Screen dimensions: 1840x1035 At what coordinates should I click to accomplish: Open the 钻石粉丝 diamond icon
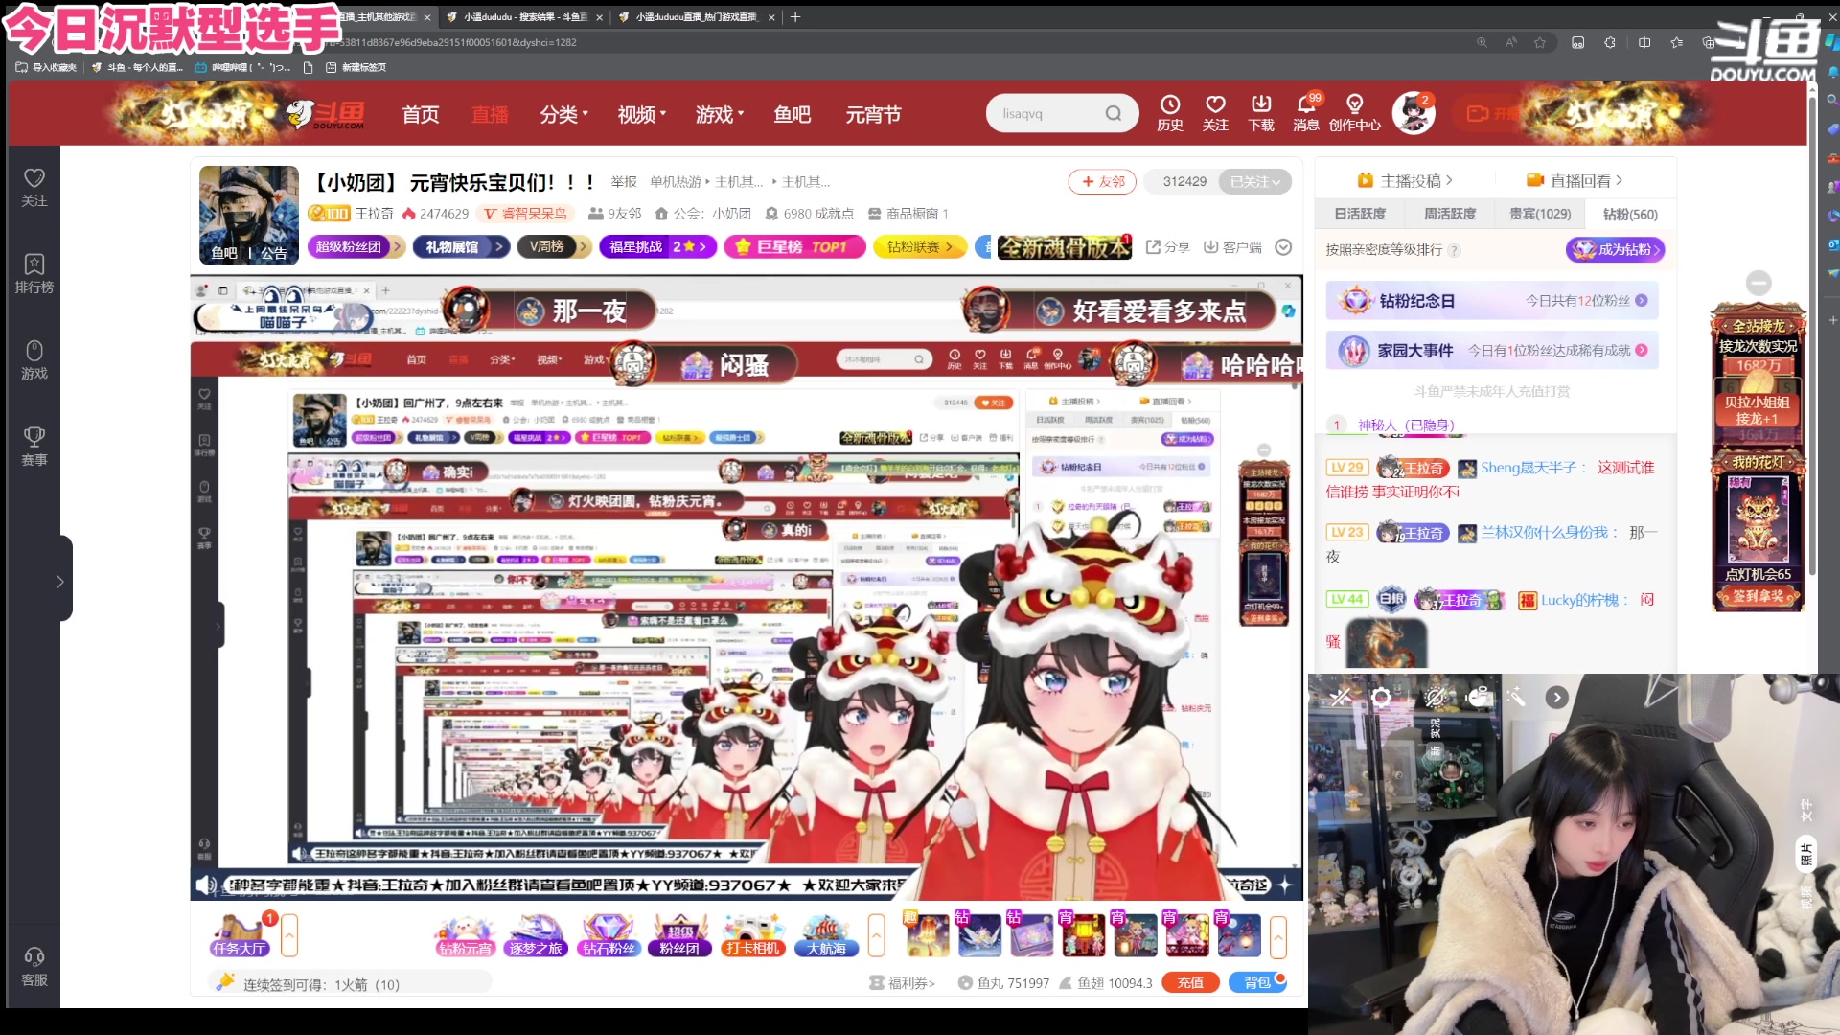click(x=609, y=935)
